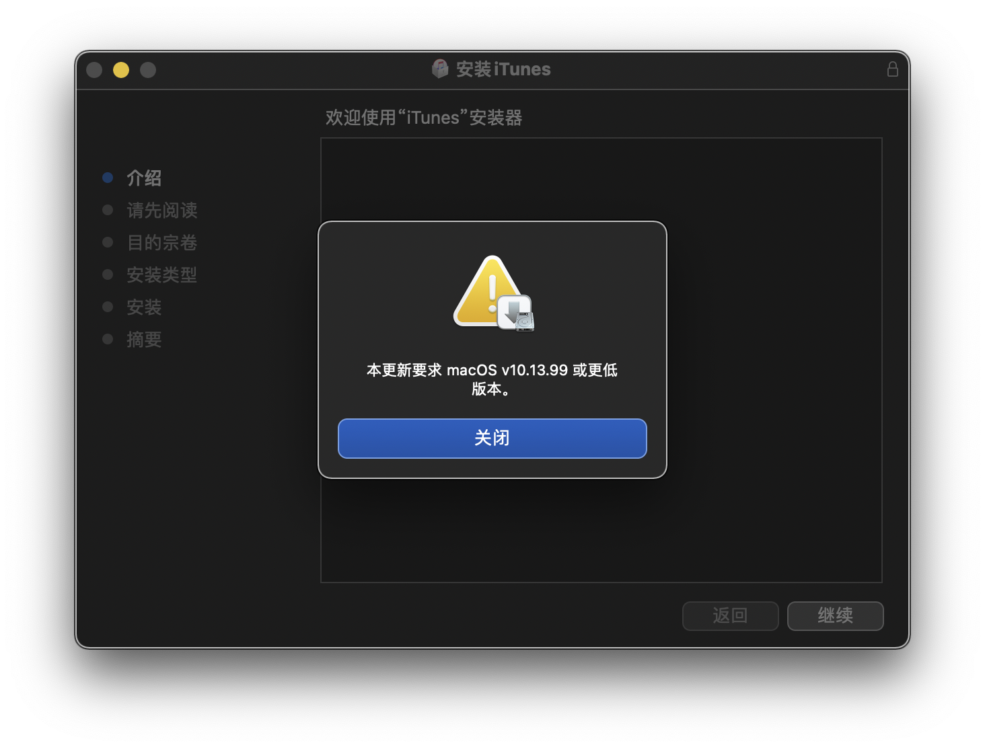Click the gray bullet beside 摘要
The height and width of the screenshot is (748, 985).
point(108,339)
